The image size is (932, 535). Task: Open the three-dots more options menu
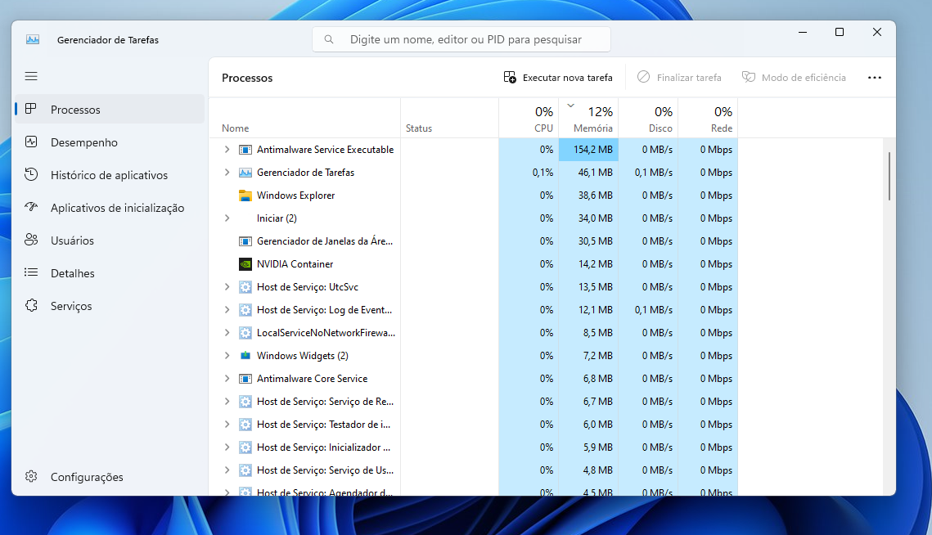[x=875, y=77]
